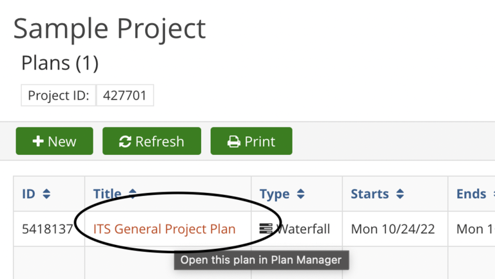
Task: Click the plus icon on New button
Action: tap(38, 141)
